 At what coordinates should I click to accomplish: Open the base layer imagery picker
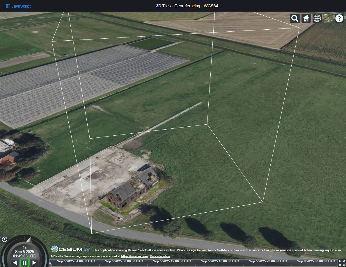tap(328, 19)
